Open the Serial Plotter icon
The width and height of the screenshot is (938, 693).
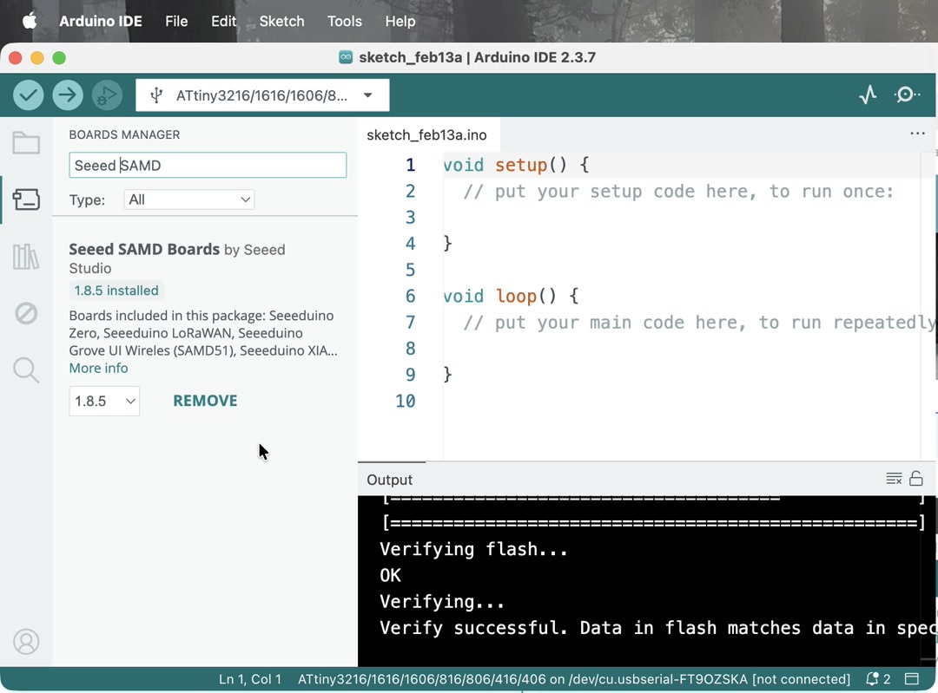tap(868, 95)
